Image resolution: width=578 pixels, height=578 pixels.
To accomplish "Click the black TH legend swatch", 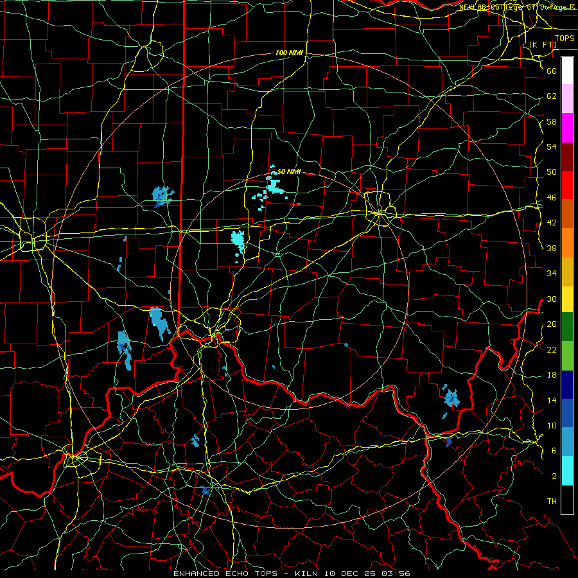I will click(x=567, y=500).
